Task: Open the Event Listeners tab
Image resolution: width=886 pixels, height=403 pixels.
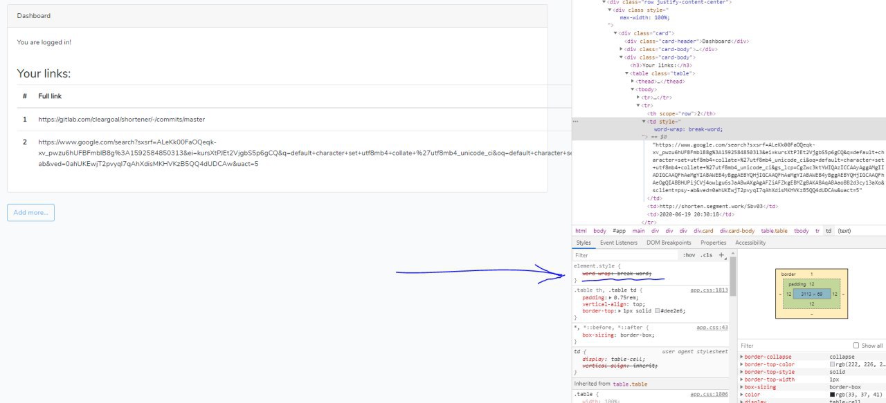Action: click(619, 243)
